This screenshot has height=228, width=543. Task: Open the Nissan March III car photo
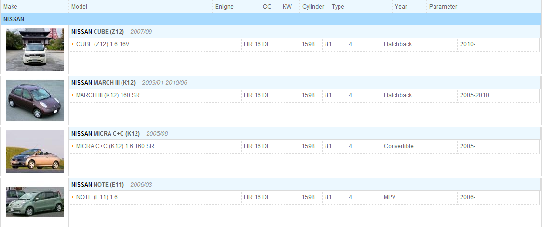35,100
